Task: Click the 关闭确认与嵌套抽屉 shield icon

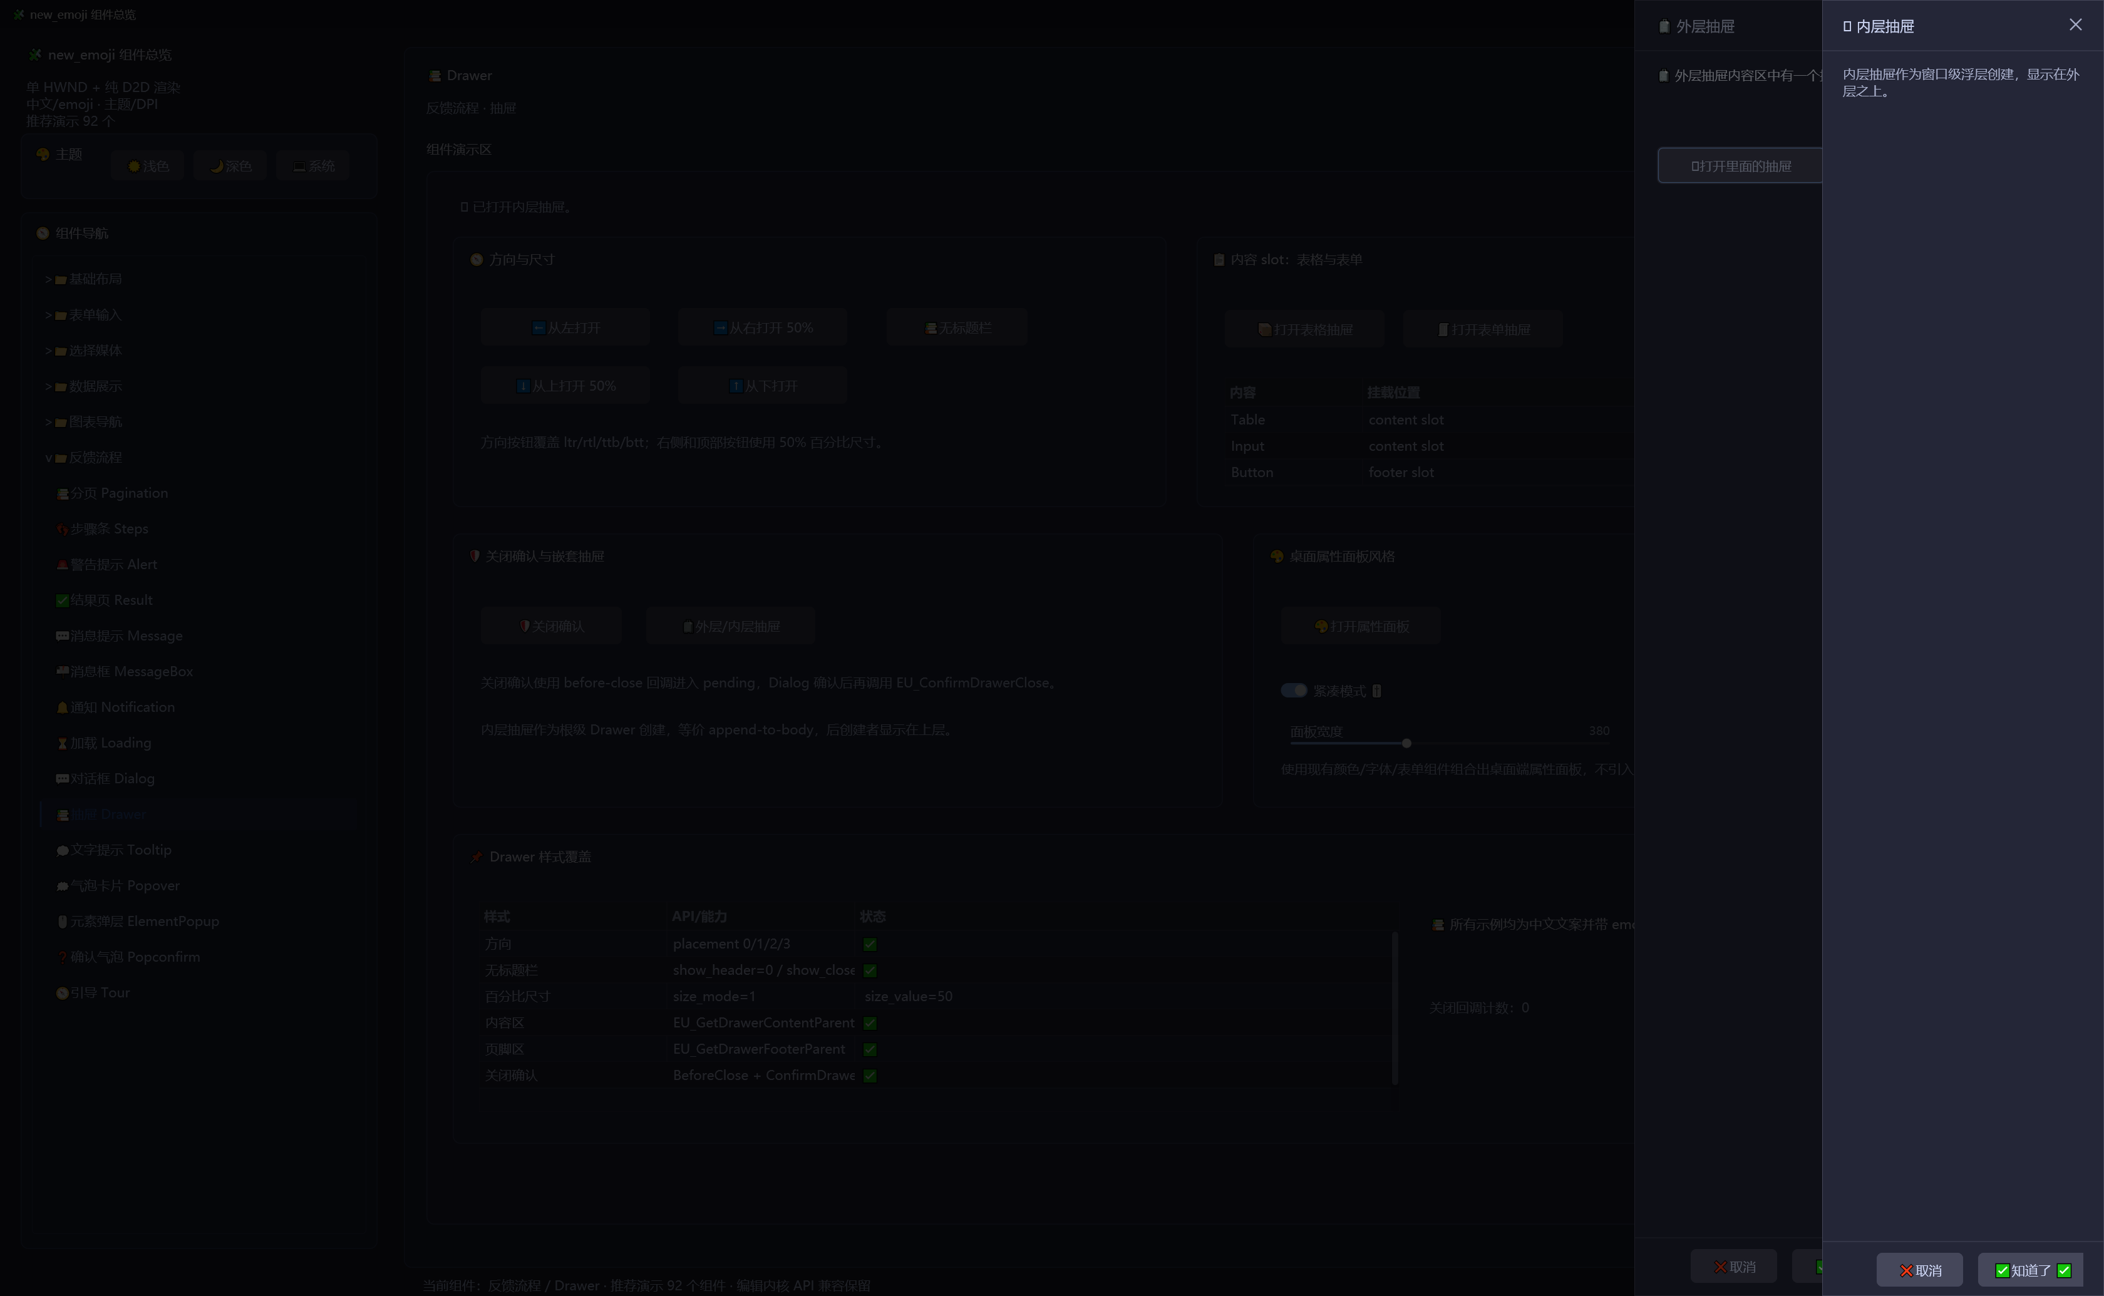Action: (x=475, y=557)
